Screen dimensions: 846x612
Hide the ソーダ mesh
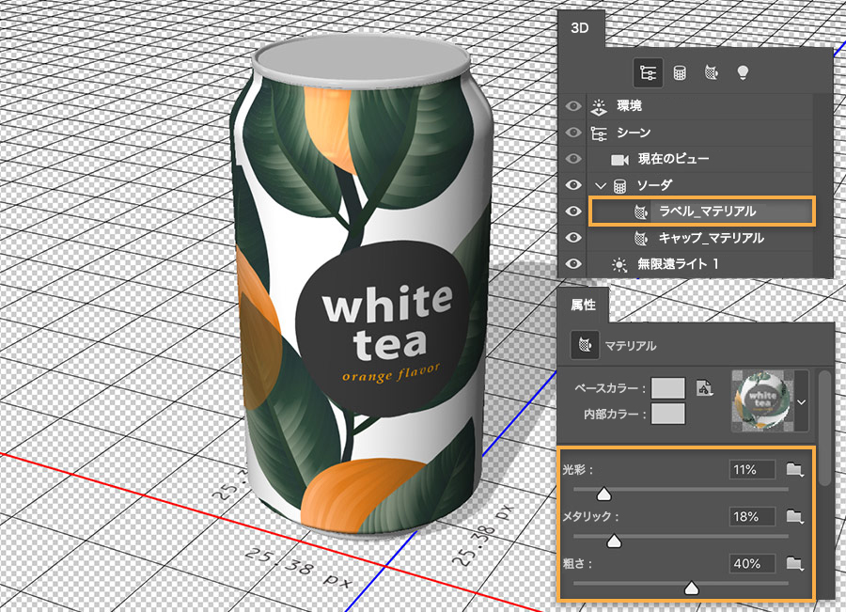pos(573,185)
